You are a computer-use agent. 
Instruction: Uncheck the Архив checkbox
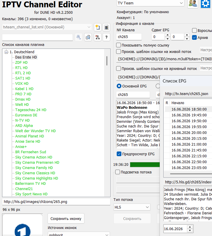coord(194,37)
